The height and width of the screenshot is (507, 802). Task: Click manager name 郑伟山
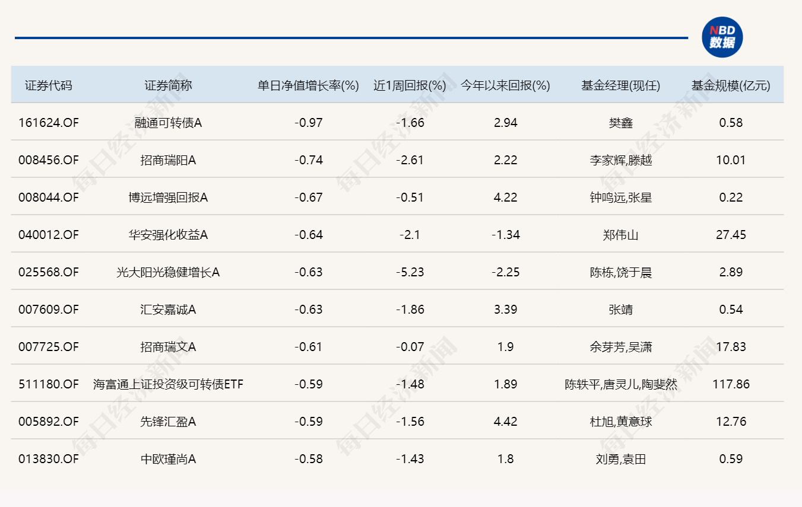pos(621,235)
